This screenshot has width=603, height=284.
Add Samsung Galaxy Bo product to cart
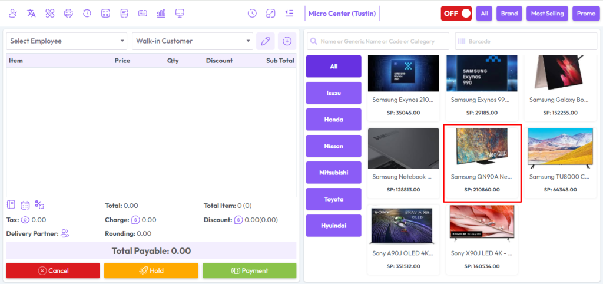click(561, 88)
